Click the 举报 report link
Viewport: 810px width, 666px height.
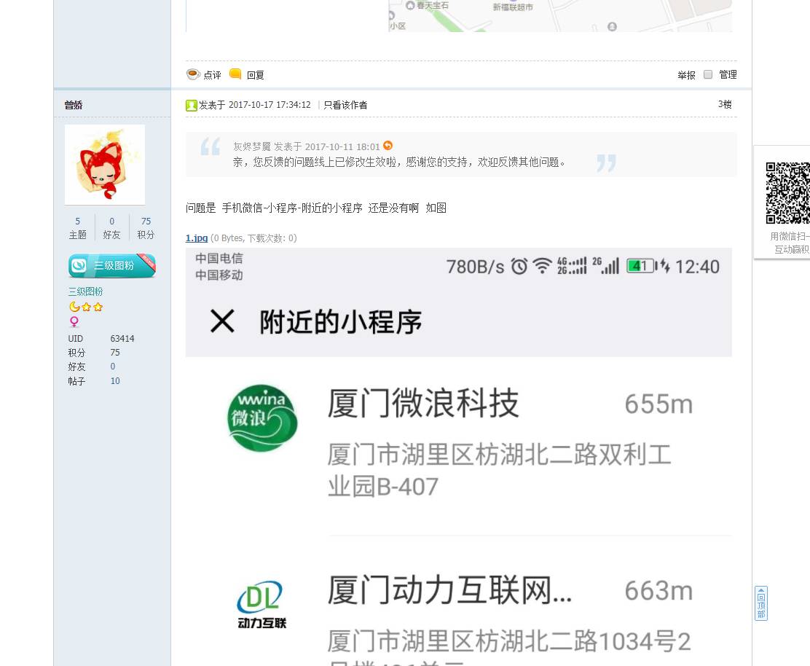coord(687,76)
